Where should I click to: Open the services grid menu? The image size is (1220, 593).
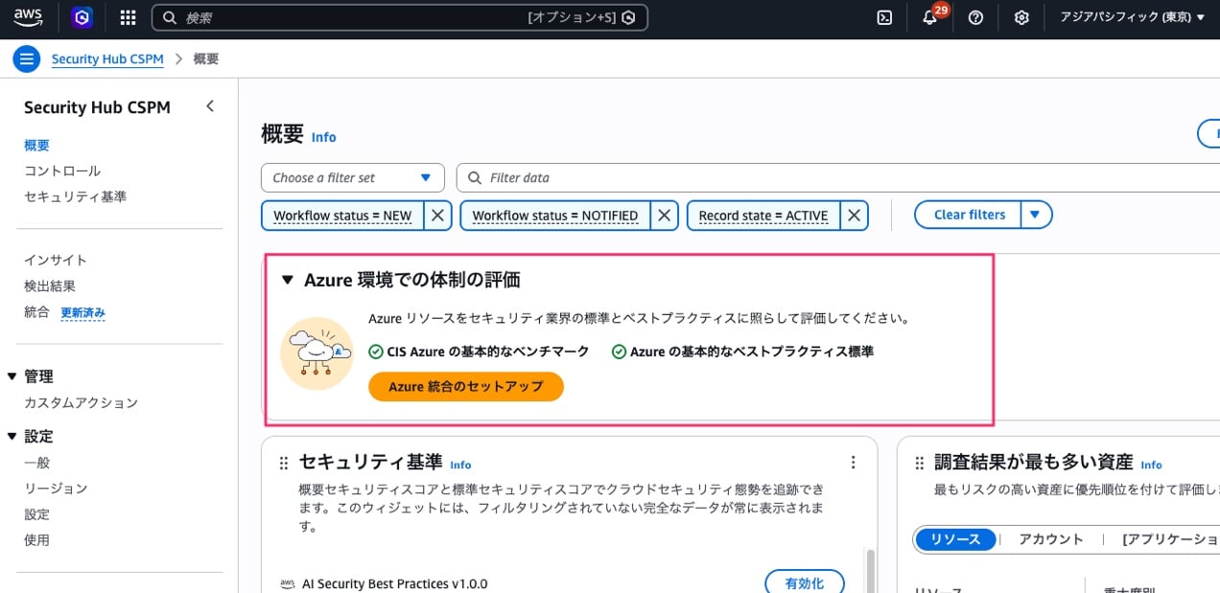pyautogui.click(x=128, y=17)
